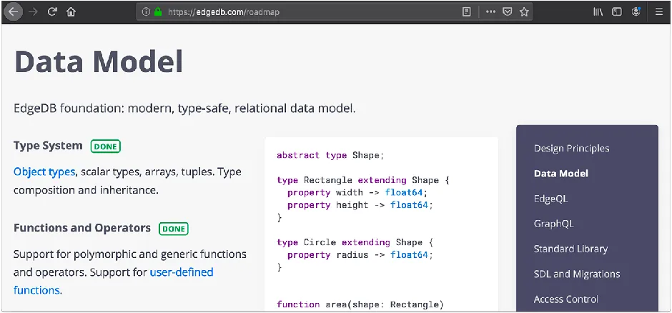Open the site info lock icon
Image resolution: width=672 pixels, height=313 pixels.
[x=158, y=12]
